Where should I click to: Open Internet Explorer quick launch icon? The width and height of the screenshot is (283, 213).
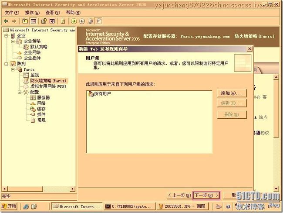click(x=26, y=206)
